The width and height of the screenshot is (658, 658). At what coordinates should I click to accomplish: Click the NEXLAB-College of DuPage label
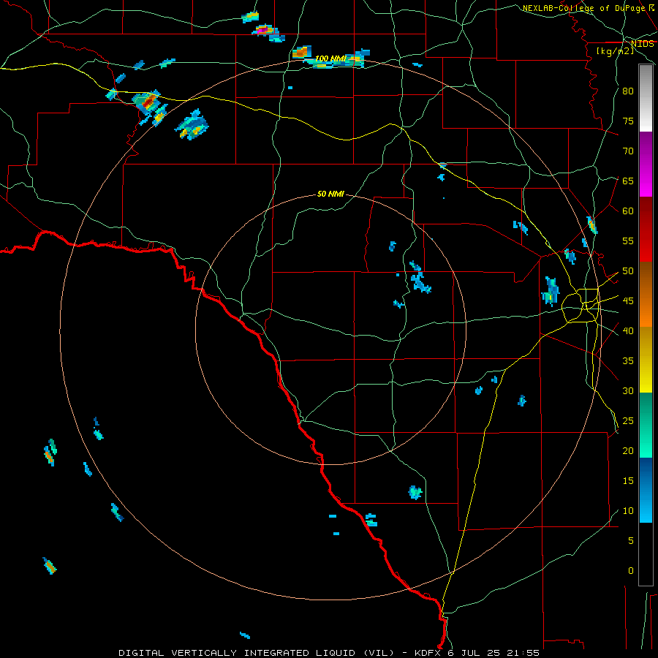[x=585, y=8]
